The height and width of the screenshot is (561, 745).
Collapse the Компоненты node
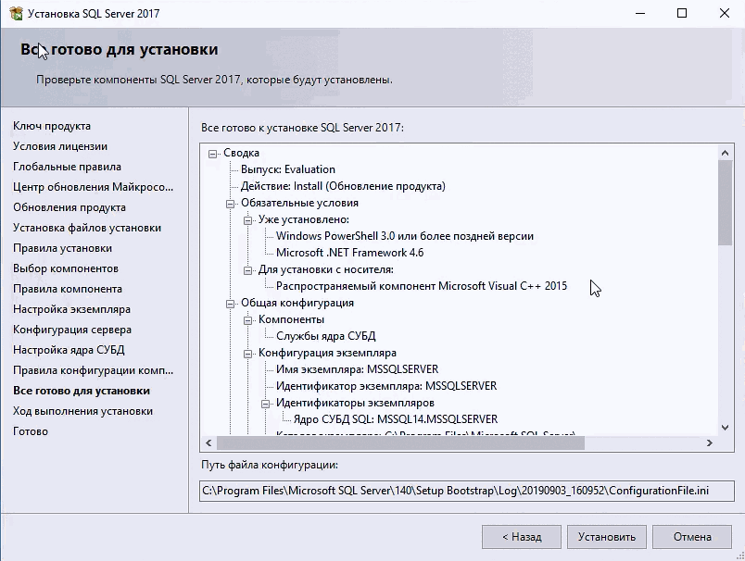click(248, 320)
